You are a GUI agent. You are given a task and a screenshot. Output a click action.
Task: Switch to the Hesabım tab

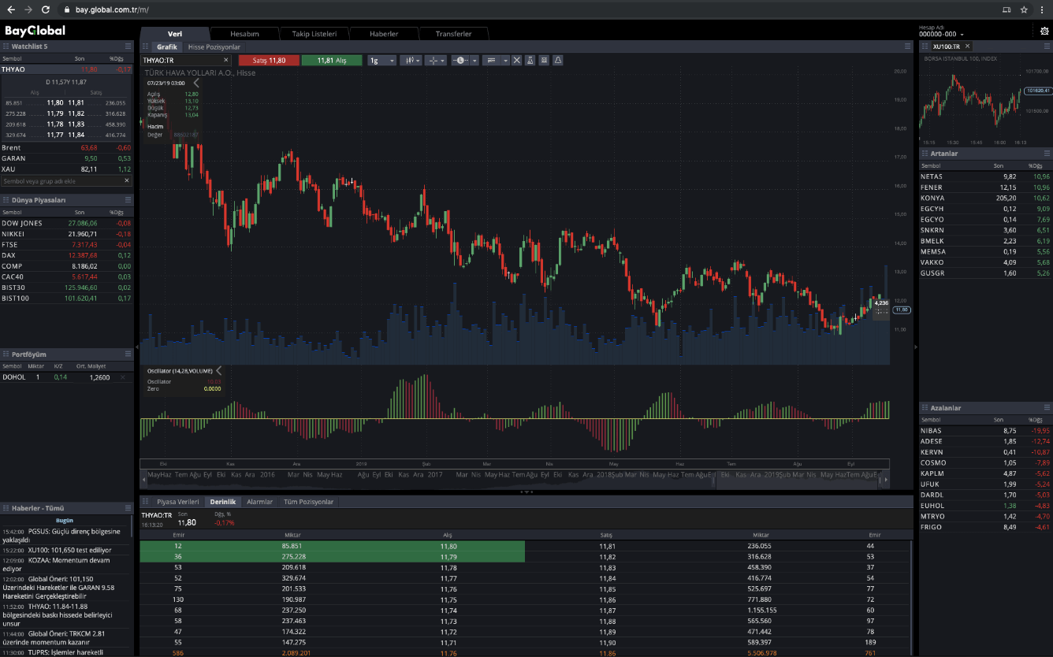click(x=244, y=34)
